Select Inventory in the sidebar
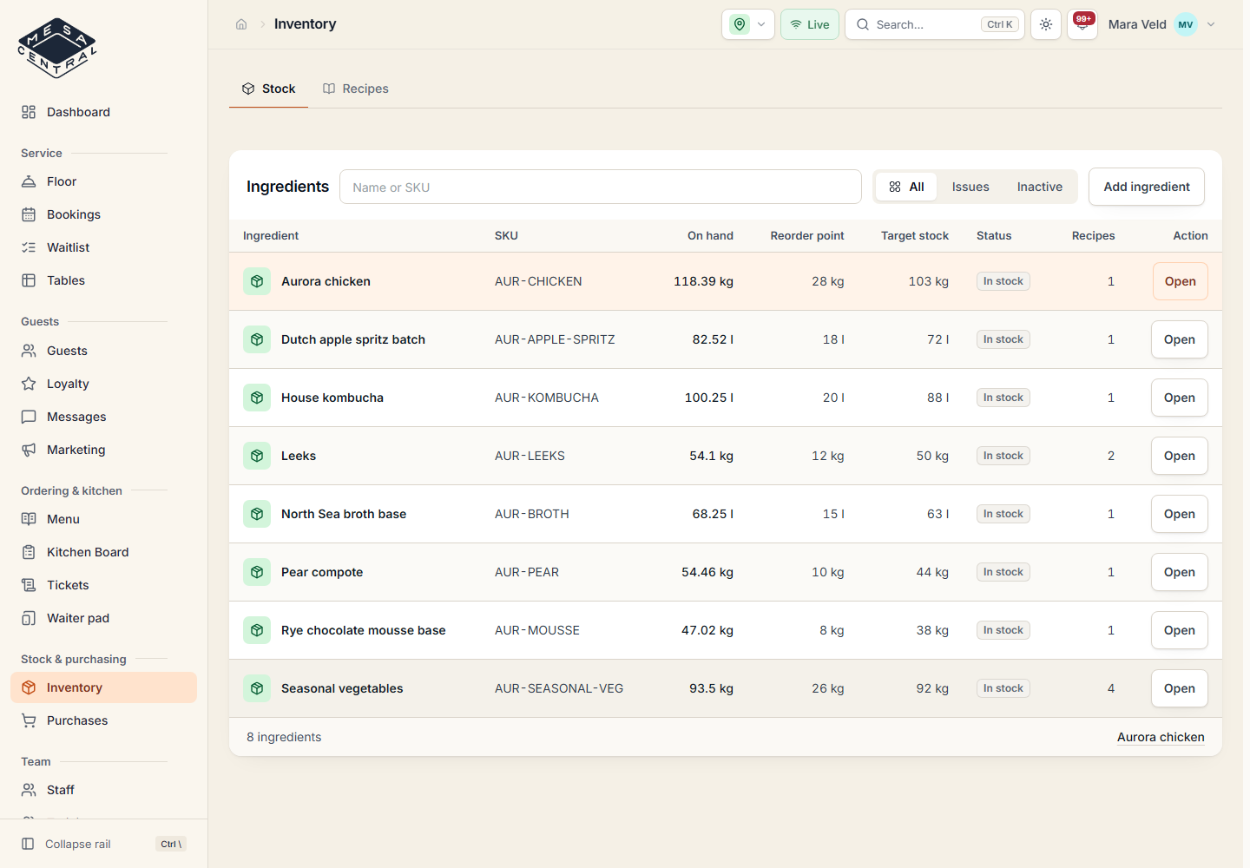The height and width of the screenshot is (868, 1250). coord(103,687)
